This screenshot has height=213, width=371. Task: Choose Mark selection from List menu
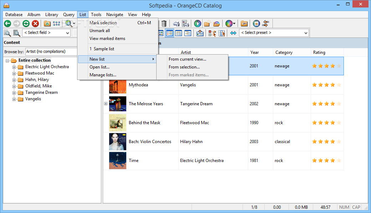(118, 23)
